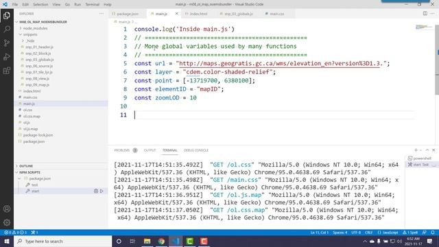Switch to the Debug Console tab
Image resolution: width=439 pixels, height=247 pixels.
click(x=196, y=150)
